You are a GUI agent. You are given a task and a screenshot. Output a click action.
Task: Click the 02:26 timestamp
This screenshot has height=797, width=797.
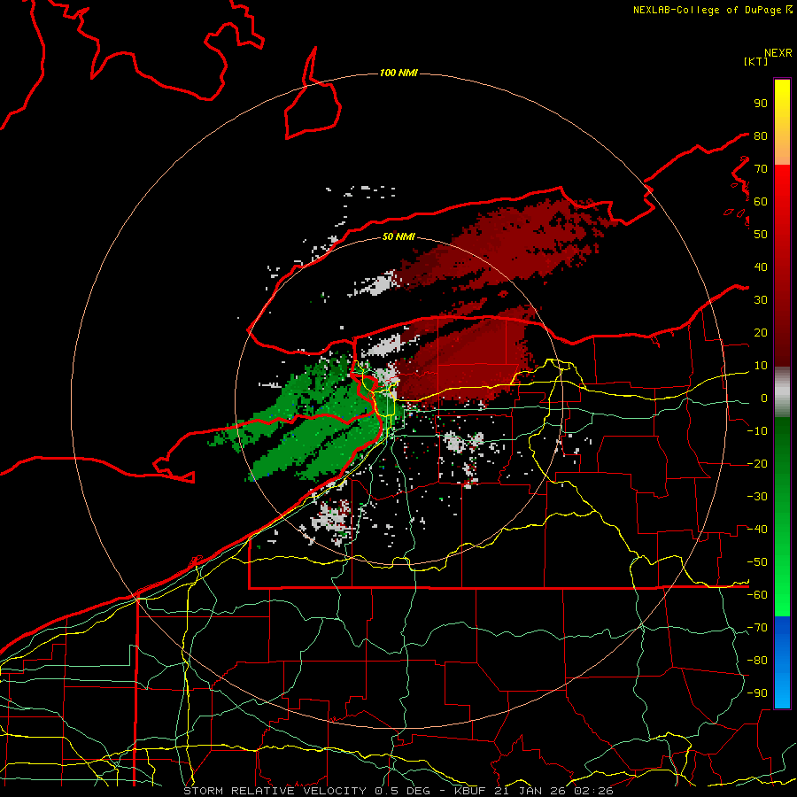point(593,791)
